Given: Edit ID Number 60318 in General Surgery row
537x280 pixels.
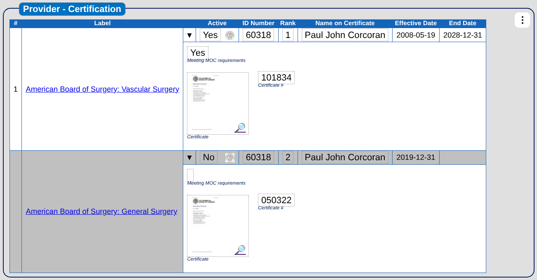Looking at the screenshot, I should point(258,157).
